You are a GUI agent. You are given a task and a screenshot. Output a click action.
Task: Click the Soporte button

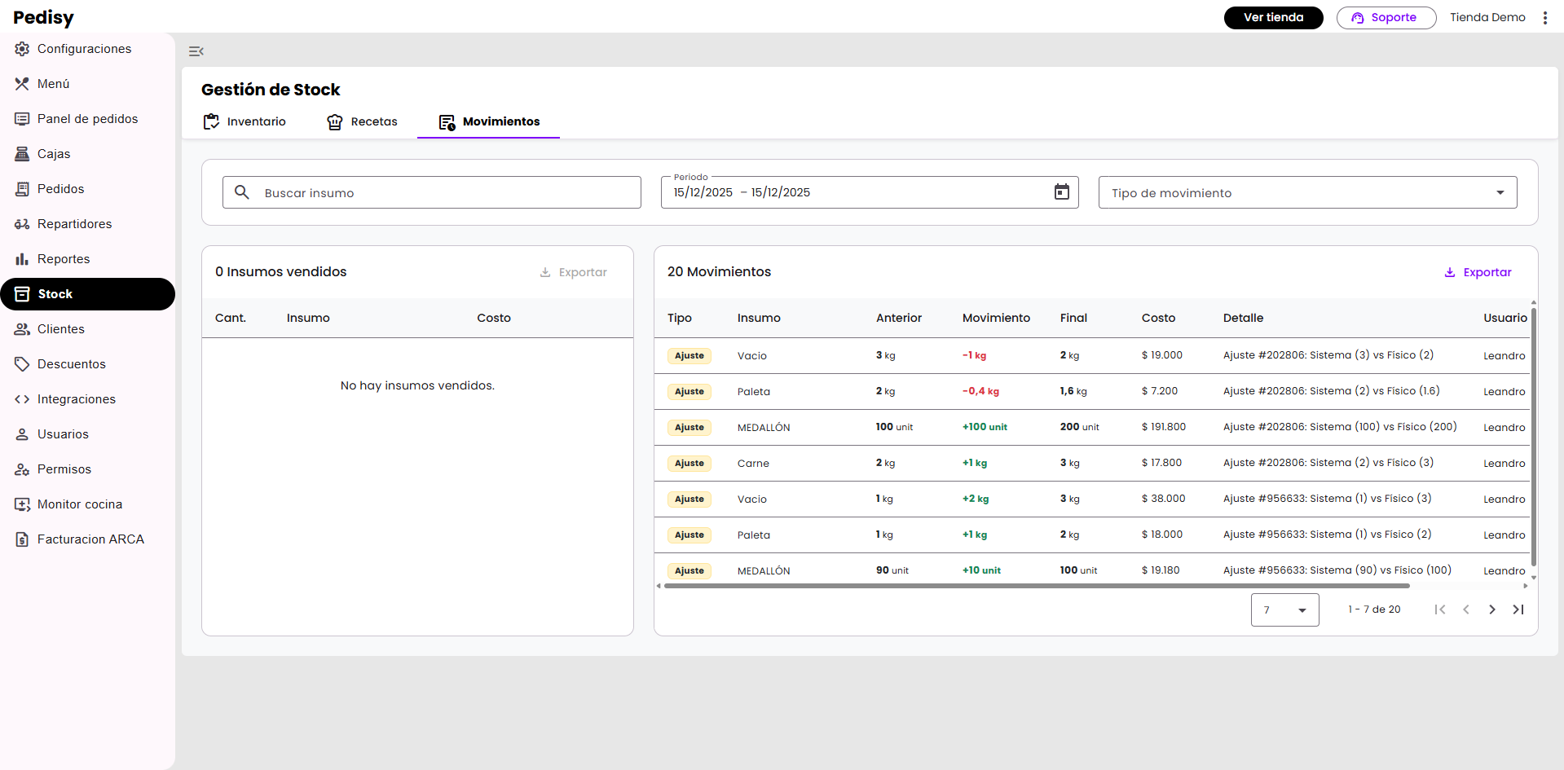pyautogui.click(x=1386, y=18)
